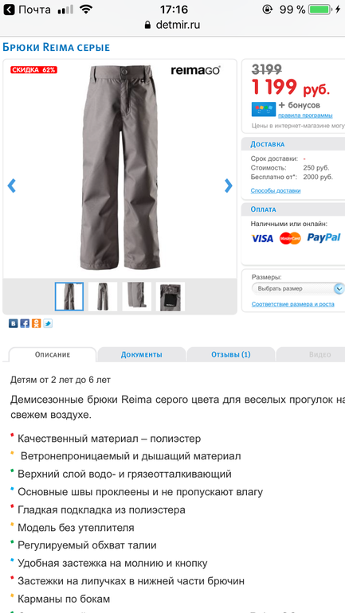Image resolution: width=345 pixels, height=613 pixels.
Task: Switch to the Документы tab
Action: point(141,354)
